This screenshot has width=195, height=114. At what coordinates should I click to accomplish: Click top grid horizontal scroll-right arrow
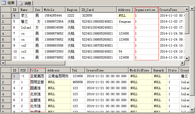pyautogui.click(x=182, y=63)
